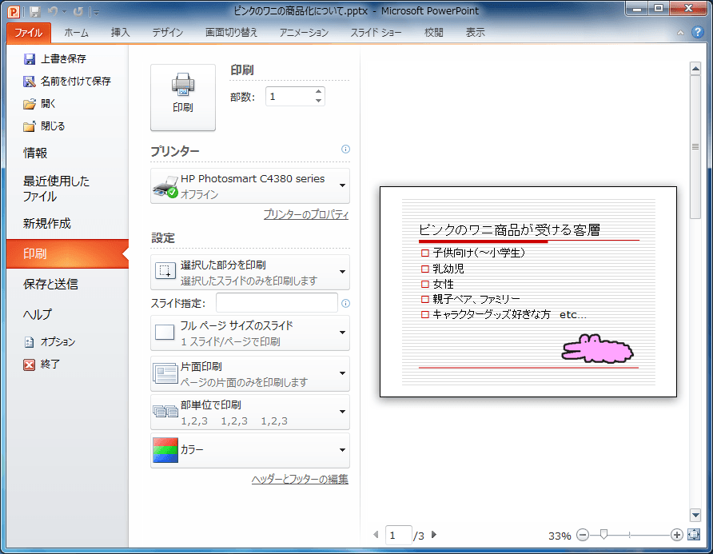The image size is (713, 554).
Task: Open Help with the question mark icon
Action: (698, 32)
